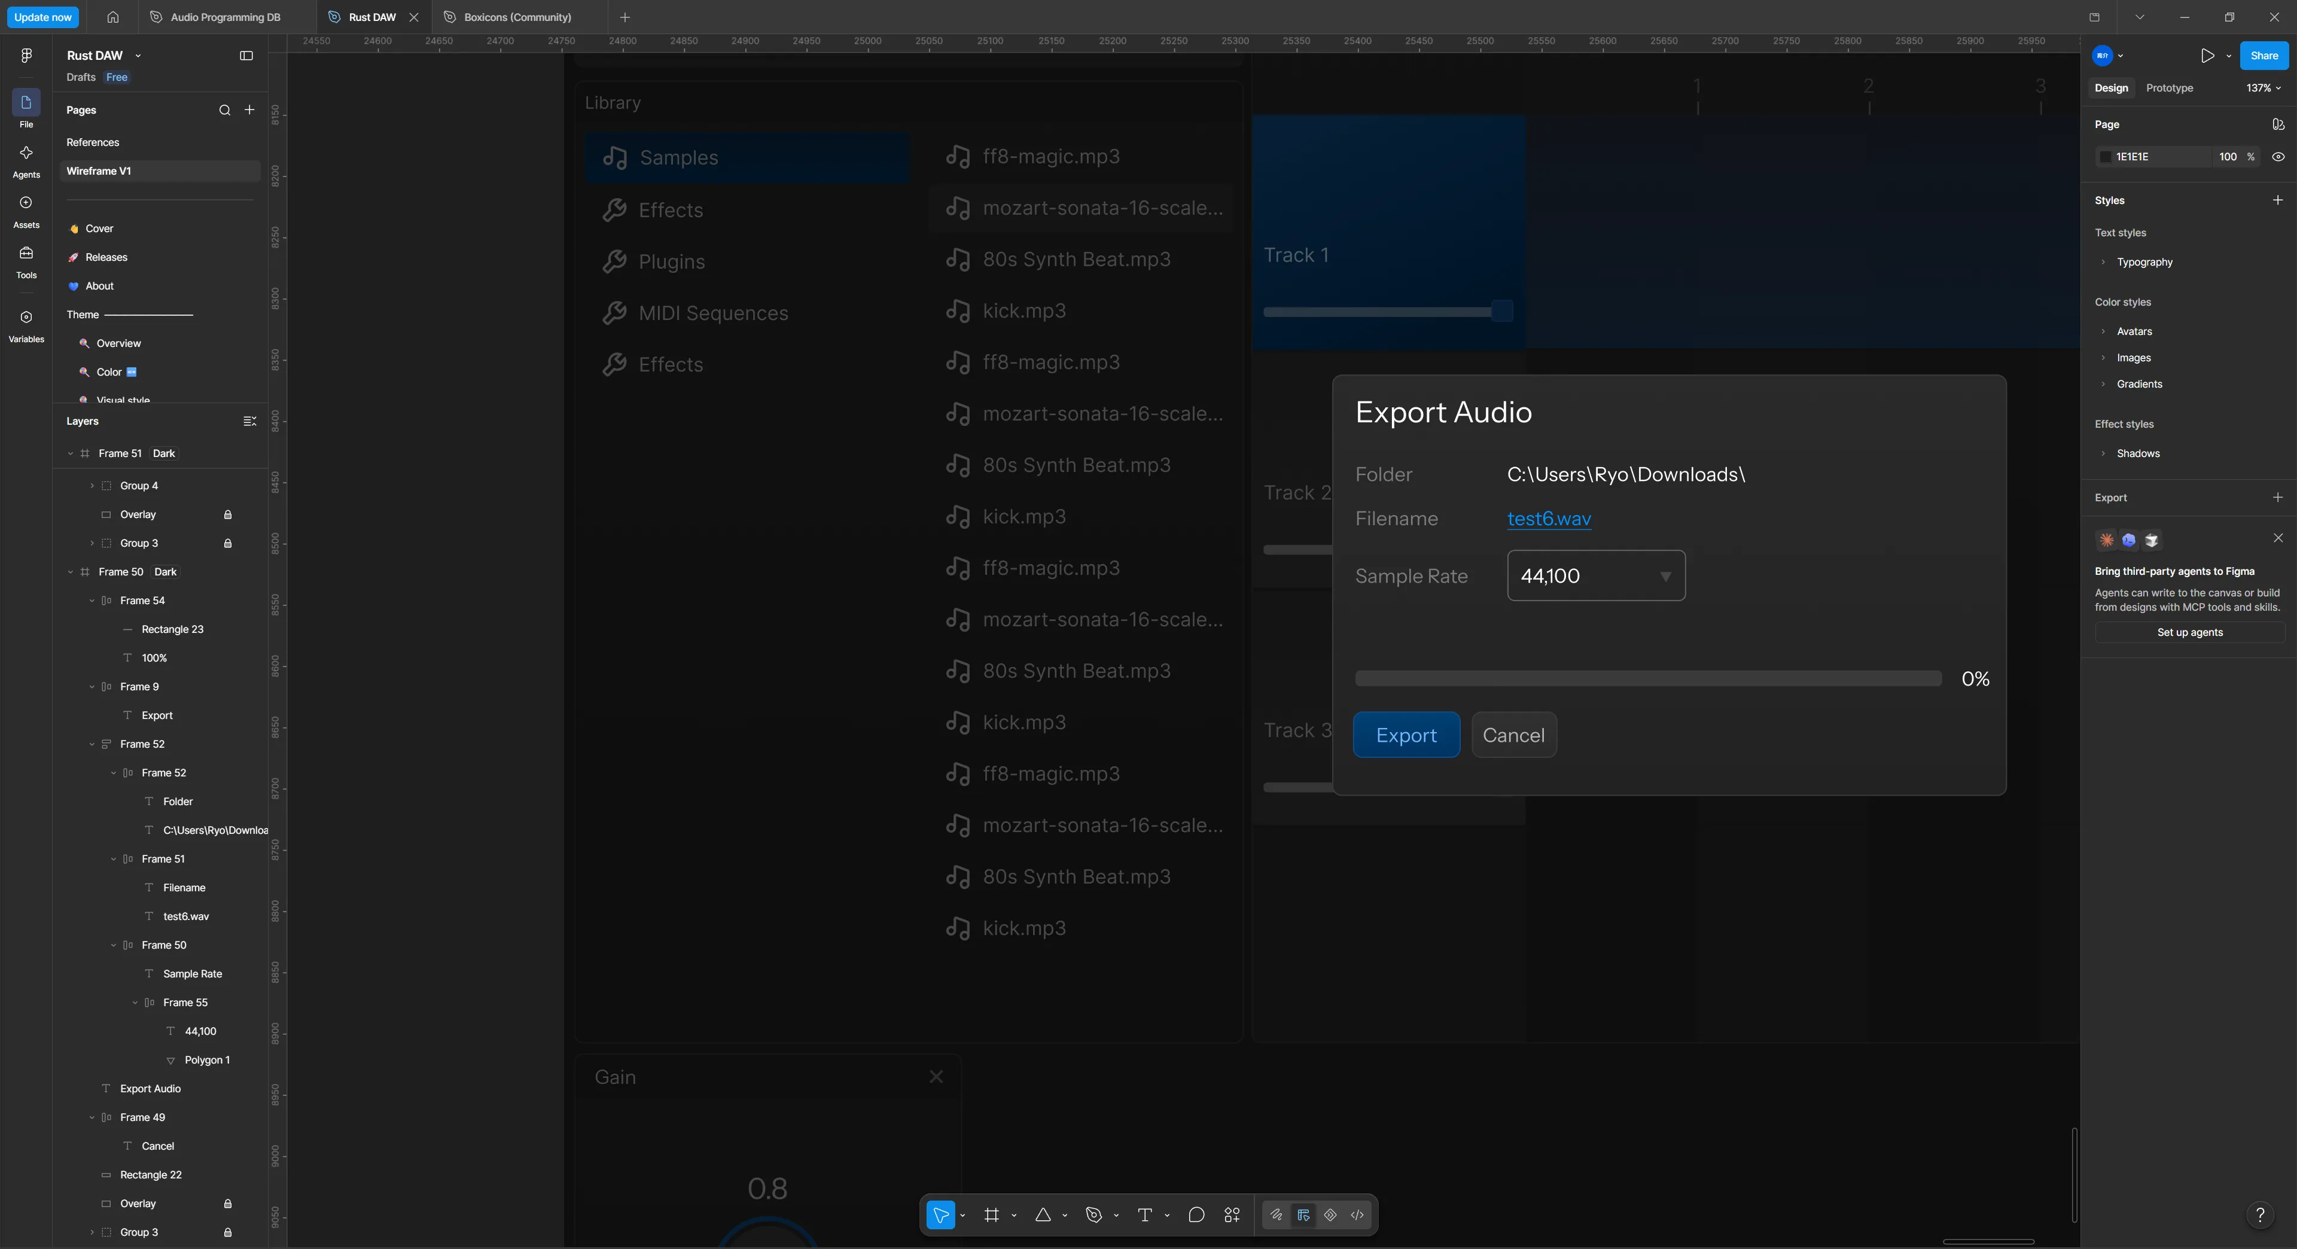2297x1249 pixels.
Task: Click the Track 1 volume slider
Action: click(1388, 311)
